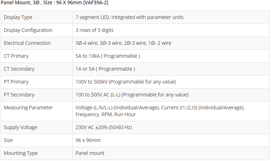Click the Frequency, RPM, Run Hour text
This screenshot has height=161, width=271.
point(106,114)
